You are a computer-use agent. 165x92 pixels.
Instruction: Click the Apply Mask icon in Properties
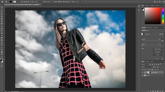pyautogui.click(x=157, y=59)
